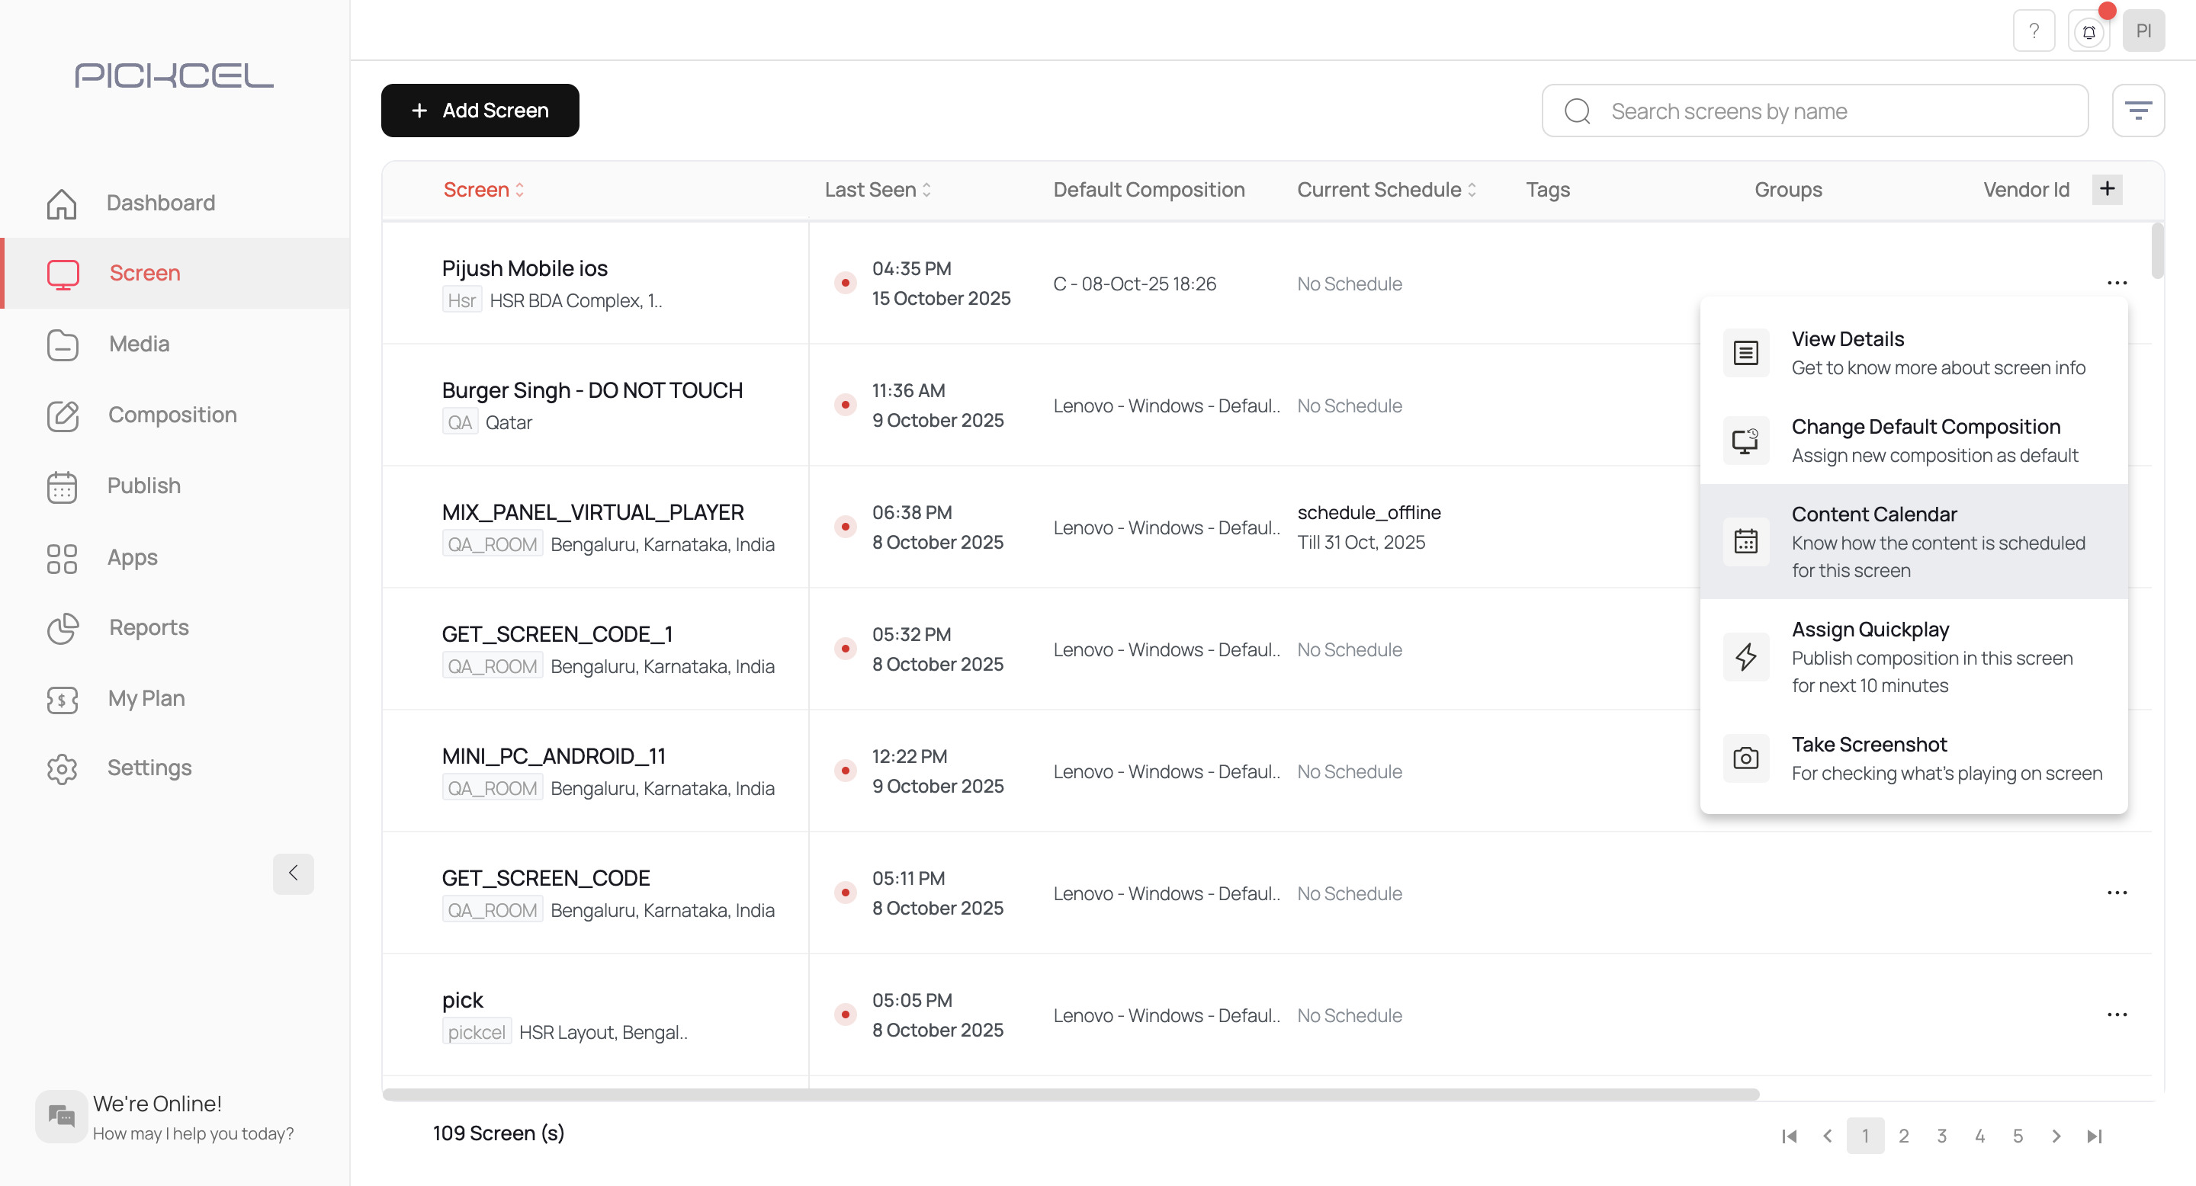
Task: Open the notification bell icon
Action: point(2088,30)
